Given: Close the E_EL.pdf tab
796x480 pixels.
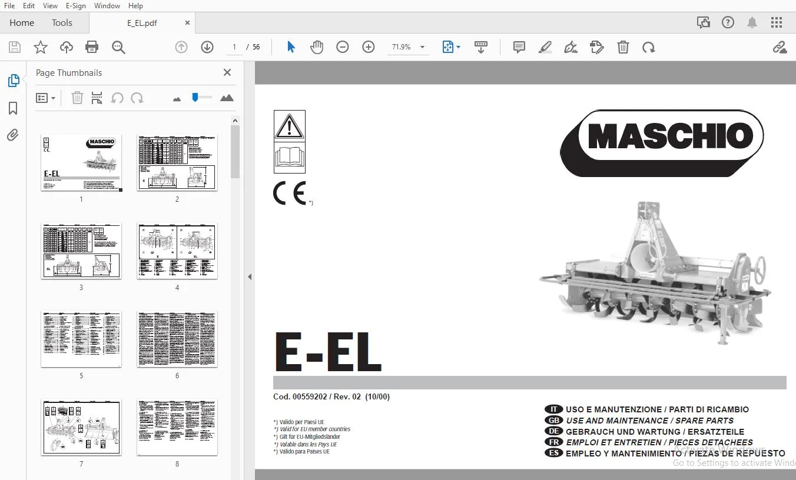Looking at the screenshot, I should [x=188, y=23].
